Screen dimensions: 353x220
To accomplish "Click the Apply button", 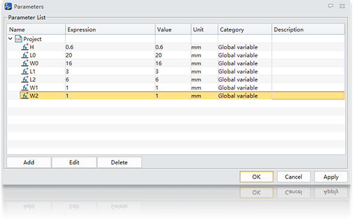I will point(331,177).
